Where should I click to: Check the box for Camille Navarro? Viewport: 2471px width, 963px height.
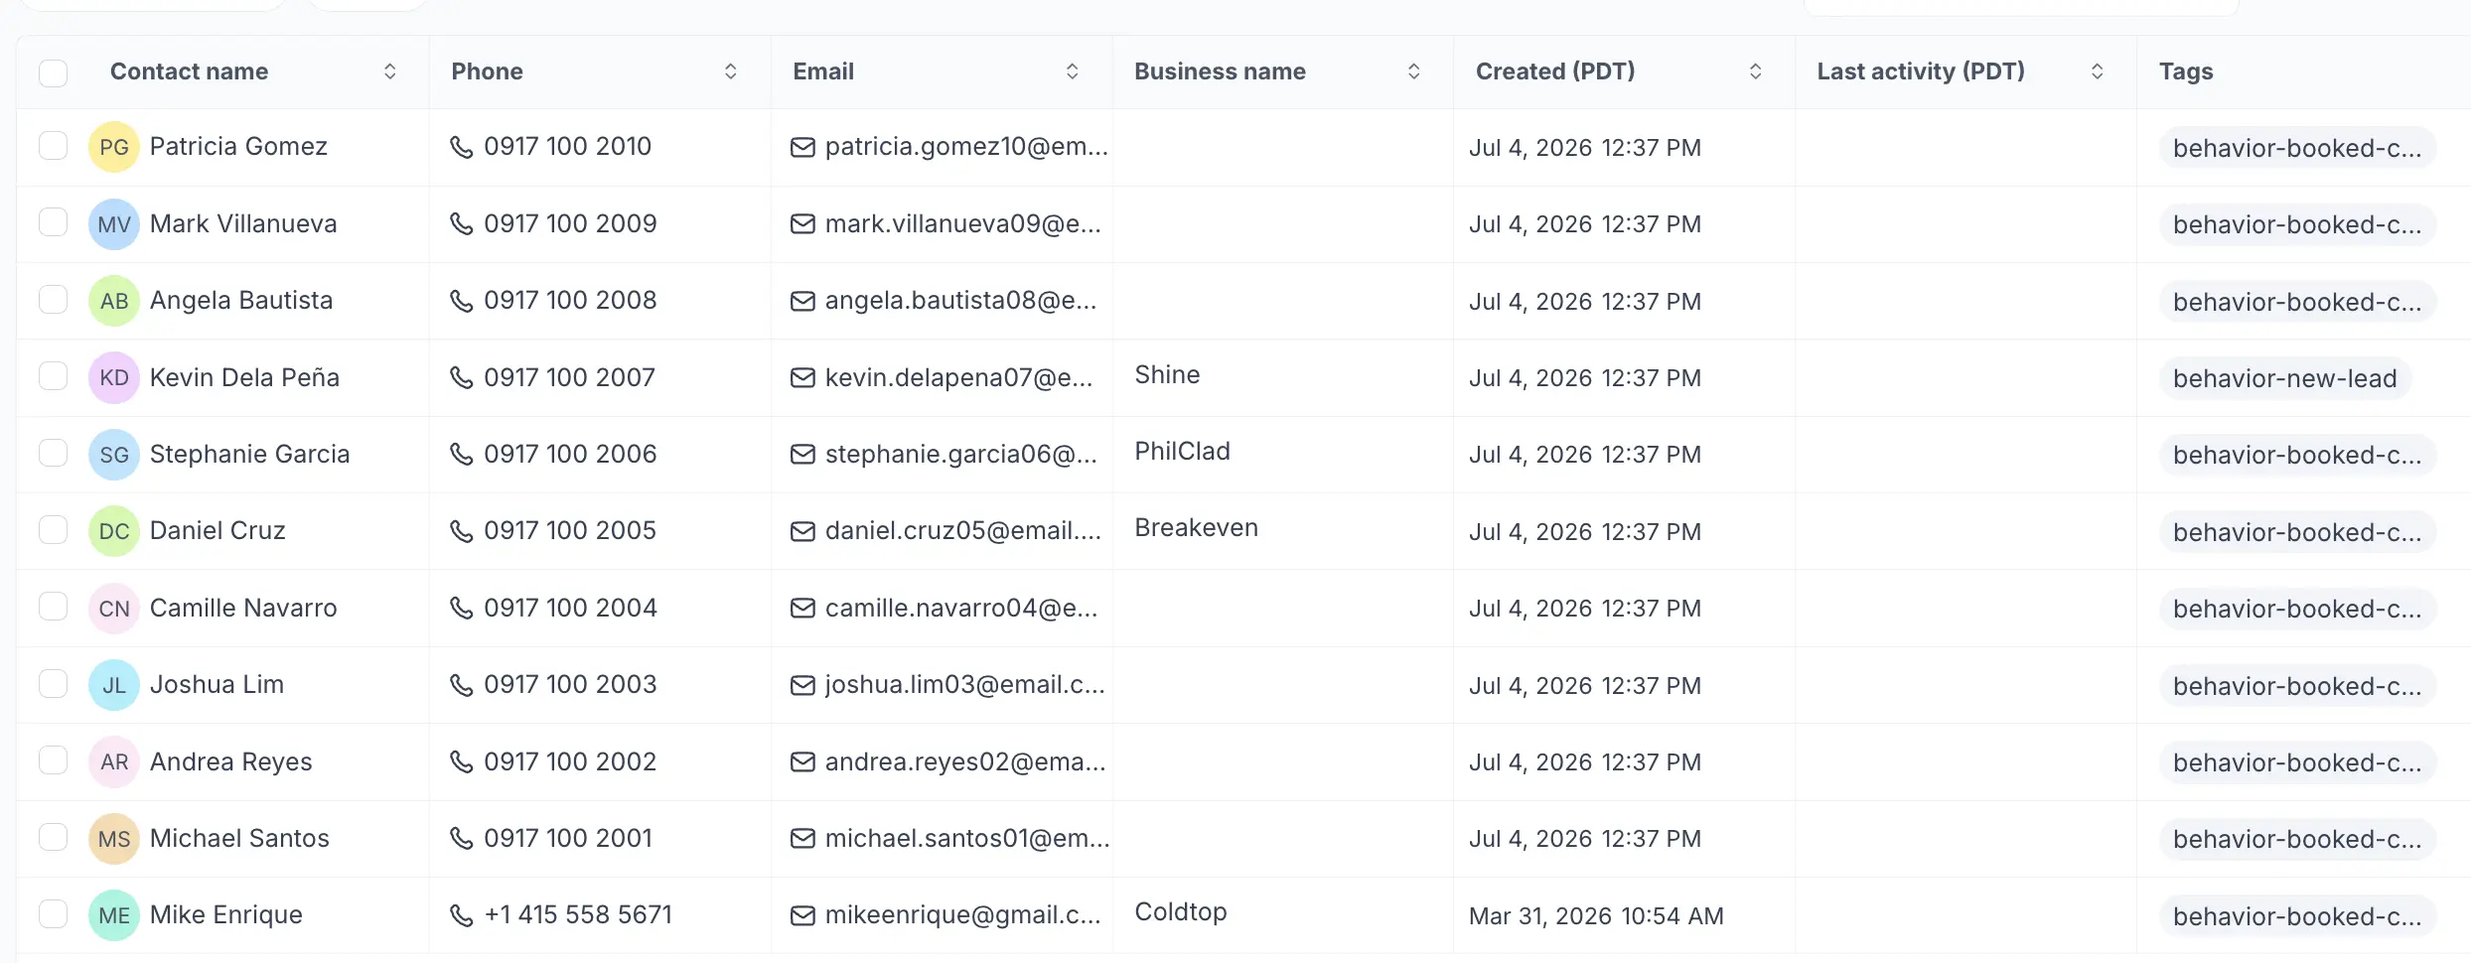[53, 607]
